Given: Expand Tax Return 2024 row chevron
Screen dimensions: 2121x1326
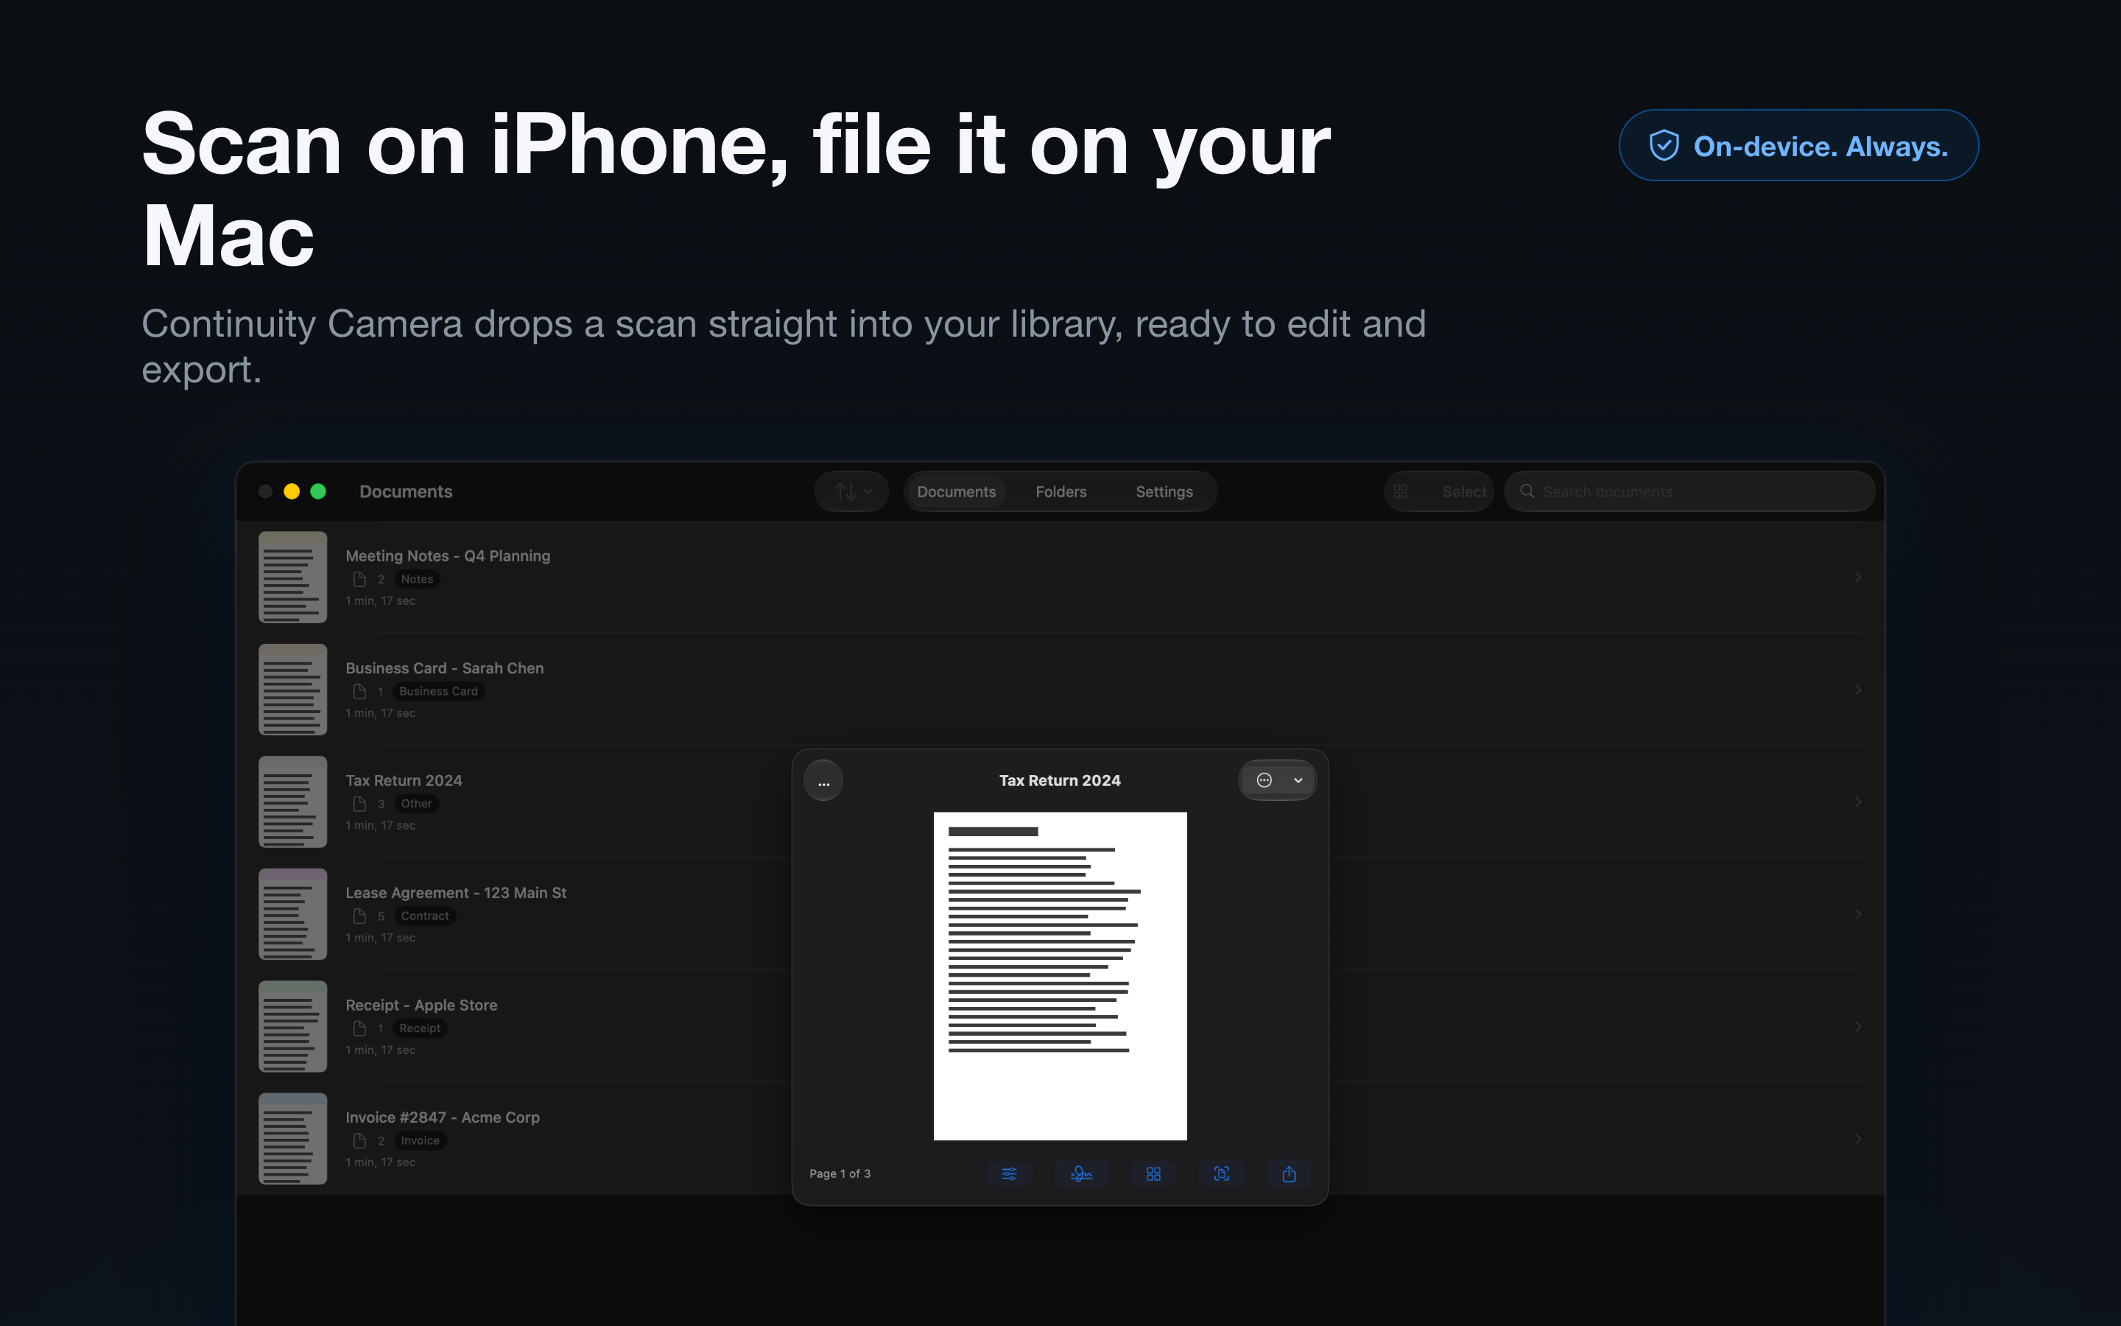Looking at the screenshot, I should tap(1857, 801).
